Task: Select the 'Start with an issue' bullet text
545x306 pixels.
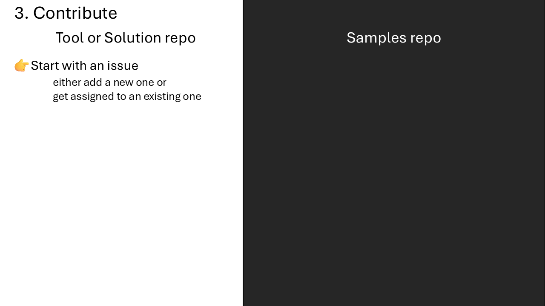Action: (84, 66)
